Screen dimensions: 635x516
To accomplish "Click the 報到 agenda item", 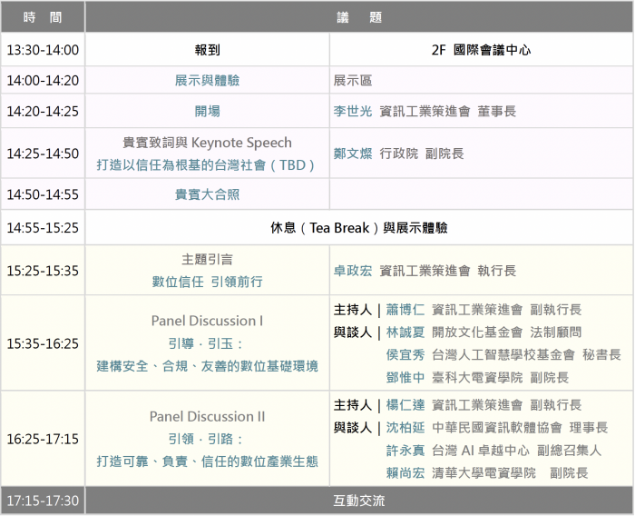I will pos(207,50).
